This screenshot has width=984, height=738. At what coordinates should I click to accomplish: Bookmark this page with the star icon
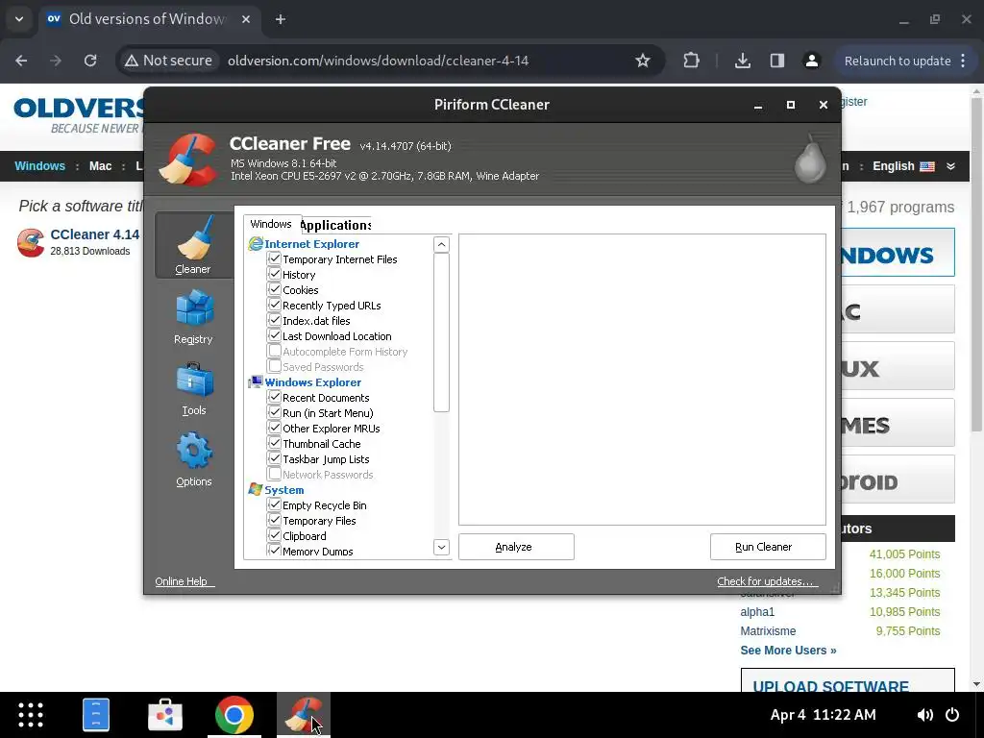coord(643,61)
